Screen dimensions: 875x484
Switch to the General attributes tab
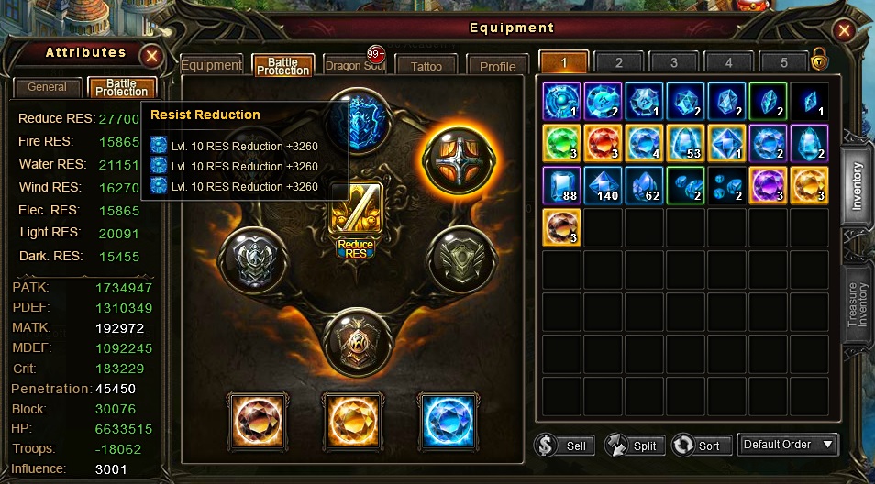tap(48, 88)
